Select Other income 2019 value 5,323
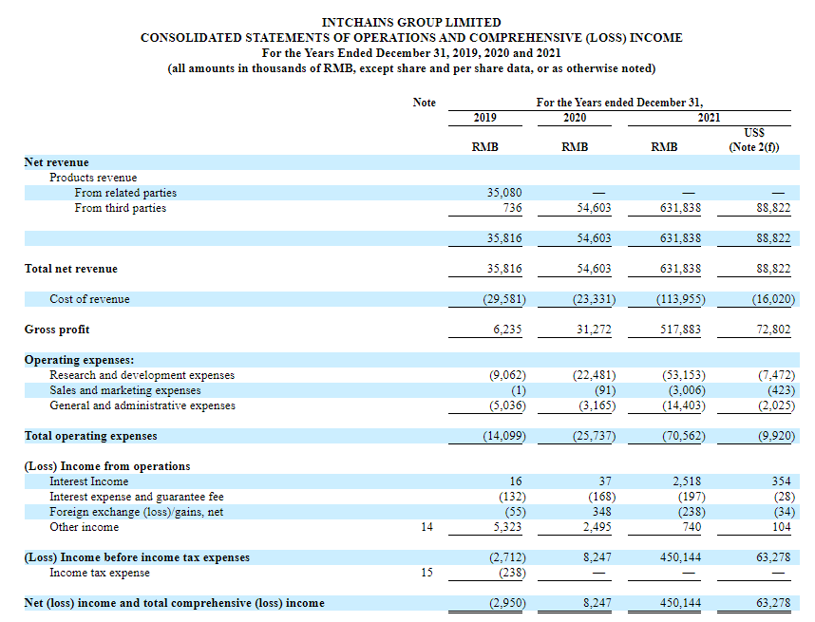815x622 pixels. coord(507,527)
